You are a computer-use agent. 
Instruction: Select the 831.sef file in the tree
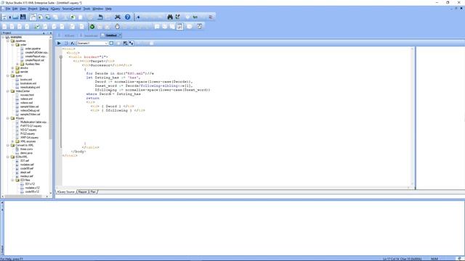(25, 161)
